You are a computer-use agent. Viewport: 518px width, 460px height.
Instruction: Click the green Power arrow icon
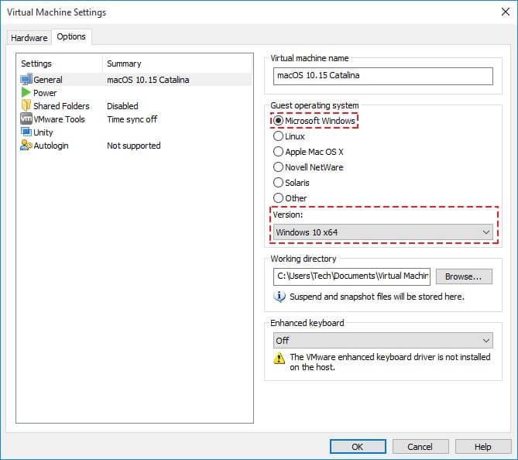tap(26, 92)
